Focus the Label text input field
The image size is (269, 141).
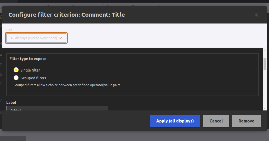pyautogui.click(x=57, y=108)
